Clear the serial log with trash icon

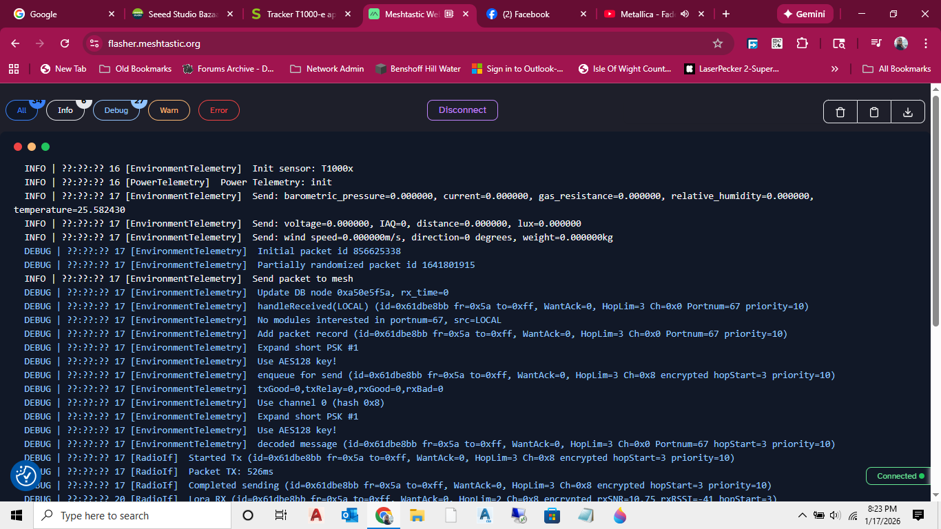pyautogui.click(x=840, y=112)
